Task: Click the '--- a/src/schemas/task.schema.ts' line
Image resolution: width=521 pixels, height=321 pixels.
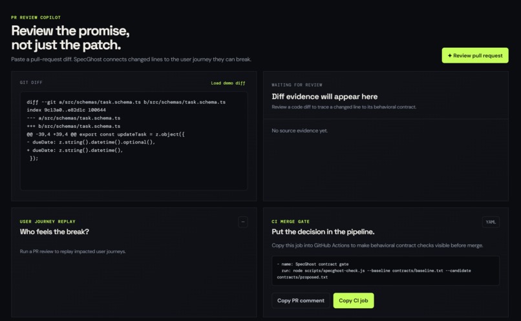Action: pos(74,118)
